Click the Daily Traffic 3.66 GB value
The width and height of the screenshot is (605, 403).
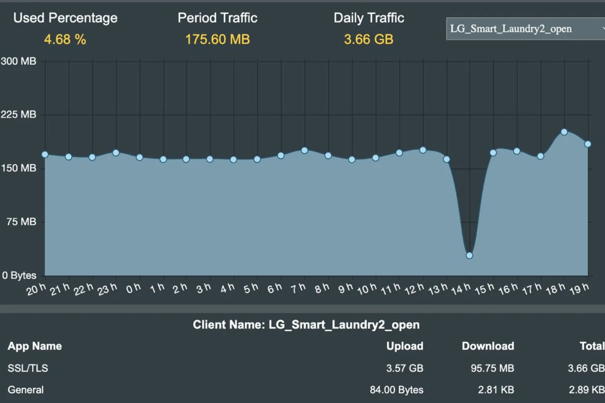click(x=368, y=39)
